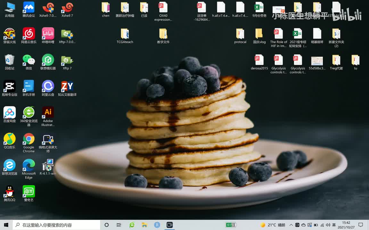Select the Xftp-7.0.0... installer icon

(67, 36)
